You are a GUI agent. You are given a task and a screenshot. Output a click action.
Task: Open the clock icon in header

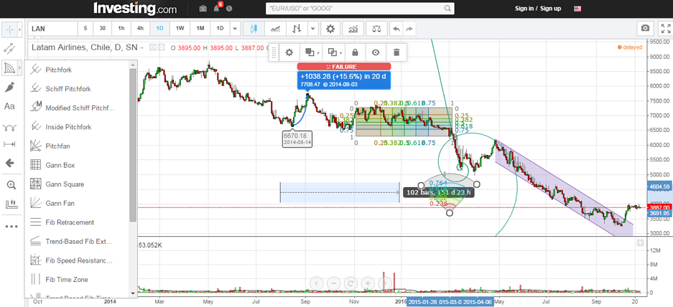coord(229,8)
